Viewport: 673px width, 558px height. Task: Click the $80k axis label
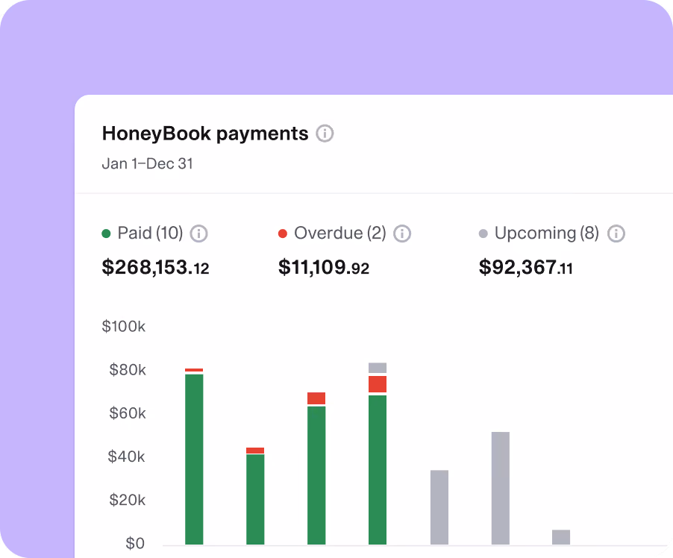[x=128, y=370]
